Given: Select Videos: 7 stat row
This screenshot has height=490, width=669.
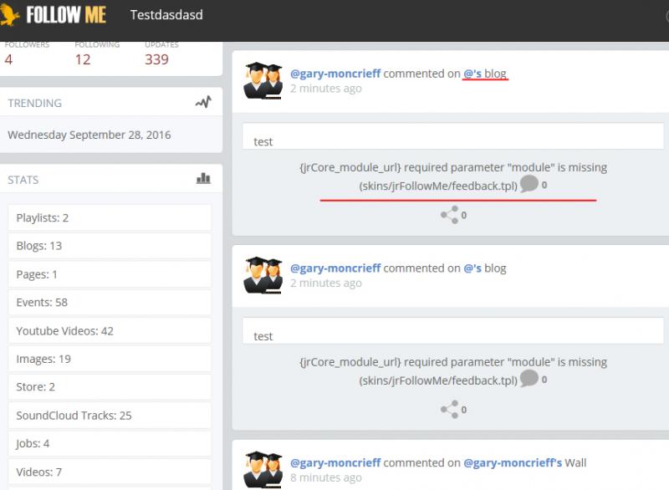Looking at the screenshot, I should pos(110,472).
